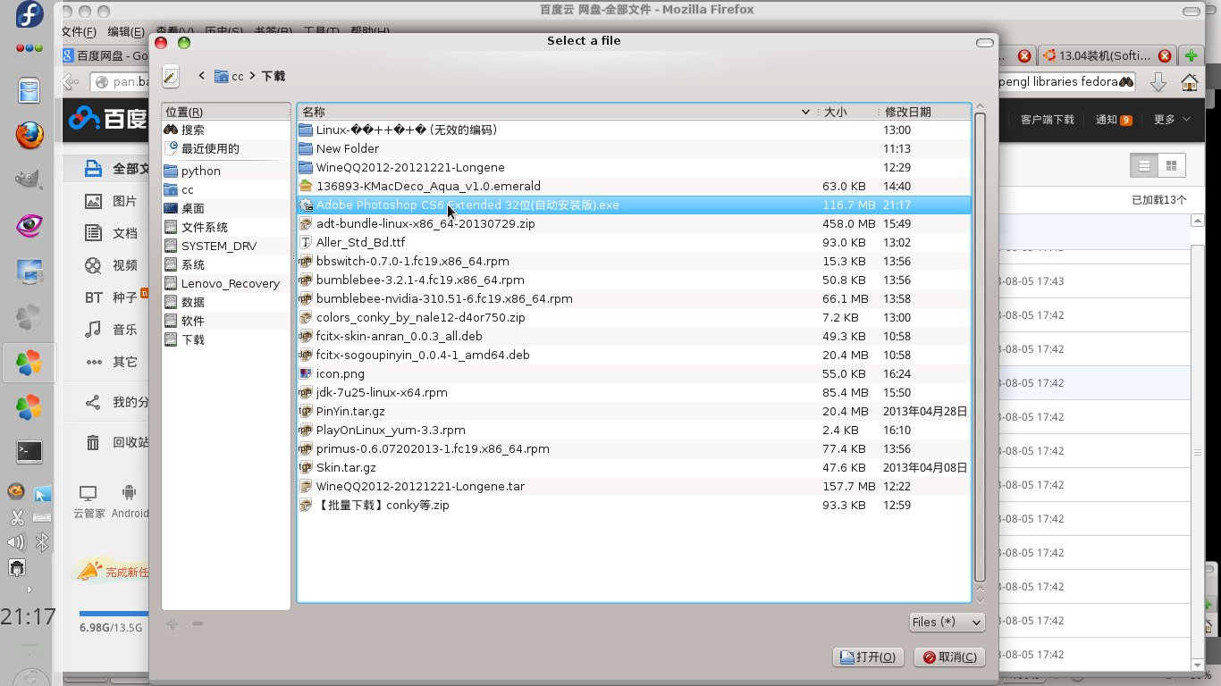
Task: Sort files by 大小 column header
Action: coord(847,112)
